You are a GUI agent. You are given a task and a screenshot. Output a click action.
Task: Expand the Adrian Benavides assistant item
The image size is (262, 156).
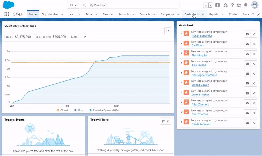(x=181, y=33)
